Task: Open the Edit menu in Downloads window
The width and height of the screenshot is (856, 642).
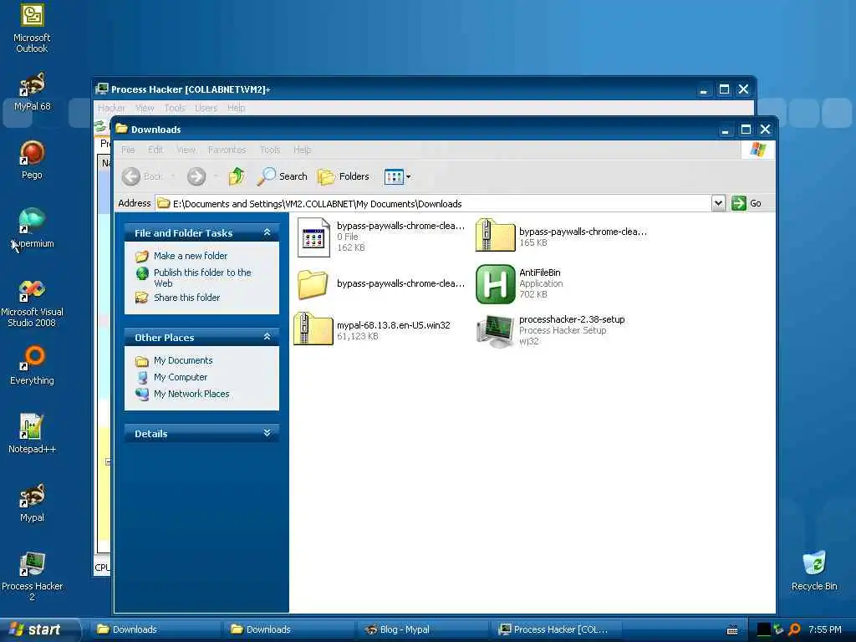Action: (x=155, y=150)
